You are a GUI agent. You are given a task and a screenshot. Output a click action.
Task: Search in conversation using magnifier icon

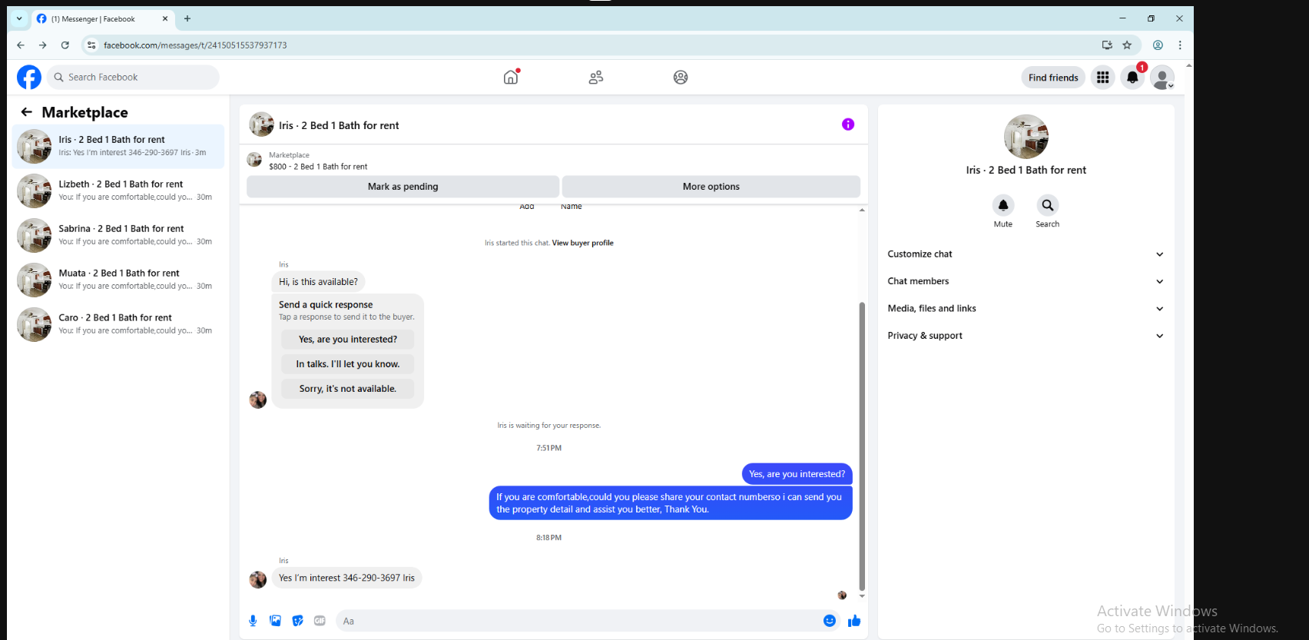tap(1048, 205)
